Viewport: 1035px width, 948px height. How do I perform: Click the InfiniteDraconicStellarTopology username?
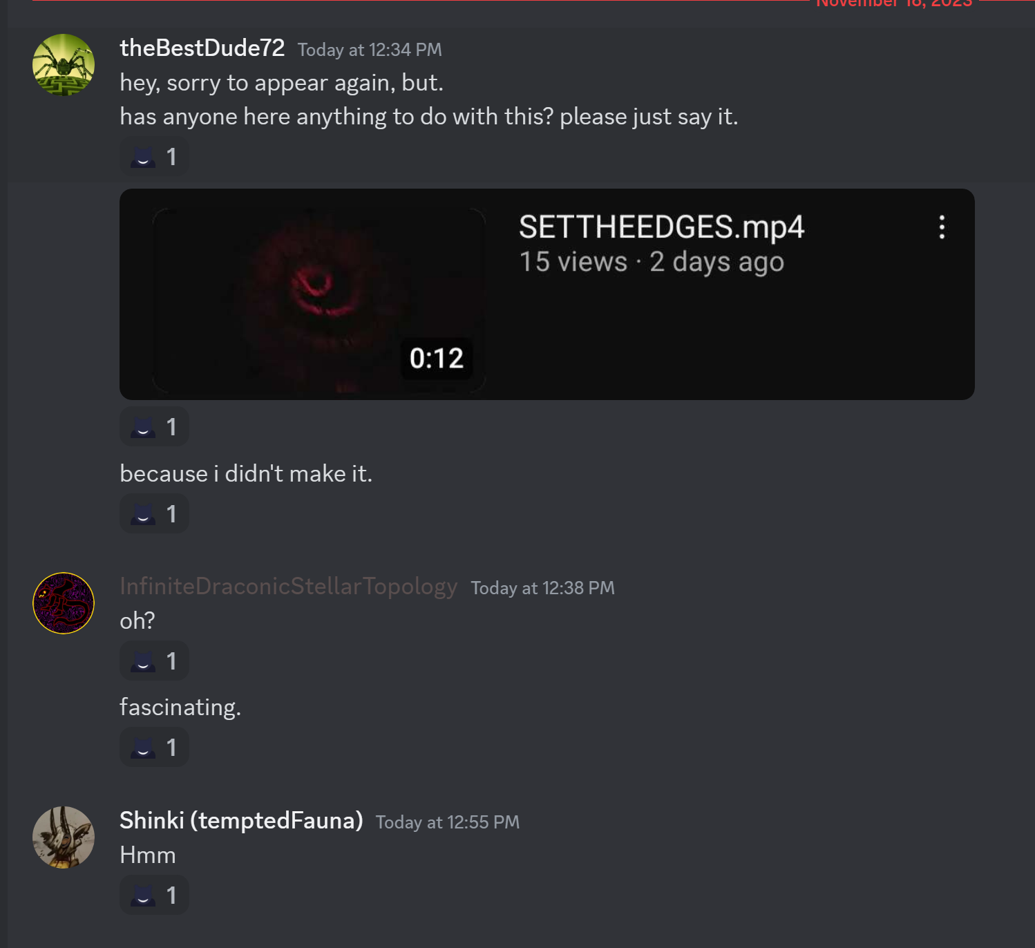(288, 586)
